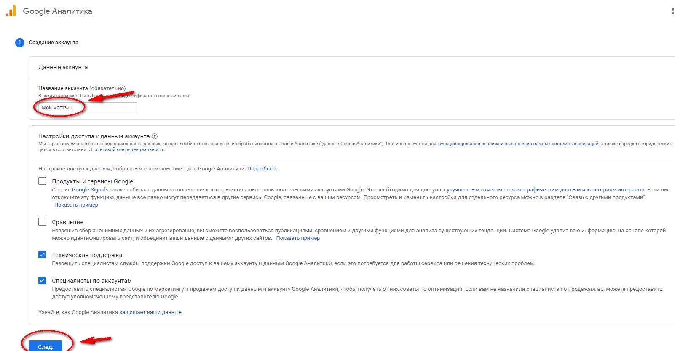Open the функционирования сервиса и системных операций link
Viewport: 675px width, 351px height.
(518, 144)
